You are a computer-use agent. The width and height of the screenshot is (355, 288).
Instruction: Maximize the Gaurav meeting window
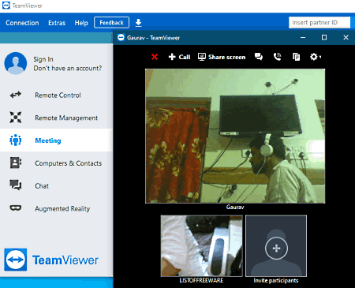324,38
